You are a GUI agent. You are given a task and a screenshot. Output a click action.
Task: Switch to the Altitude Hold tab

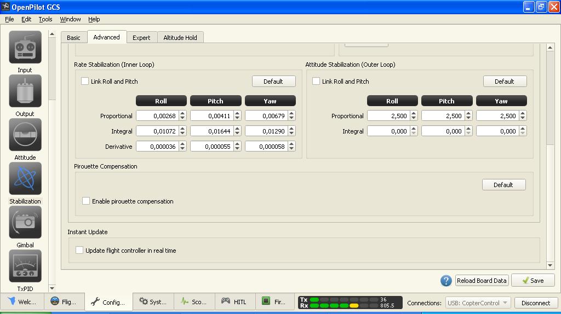(180, 38)
